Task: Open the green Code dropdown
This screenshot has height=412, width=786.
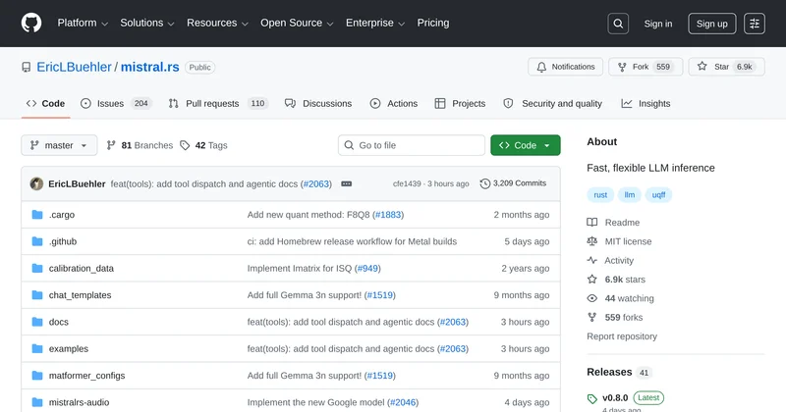Action: tap(525, 145)
